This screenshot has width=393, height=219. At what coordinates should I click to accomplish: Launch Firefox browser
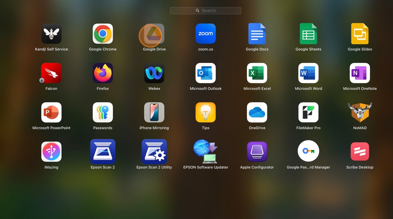tap(103, 73)
